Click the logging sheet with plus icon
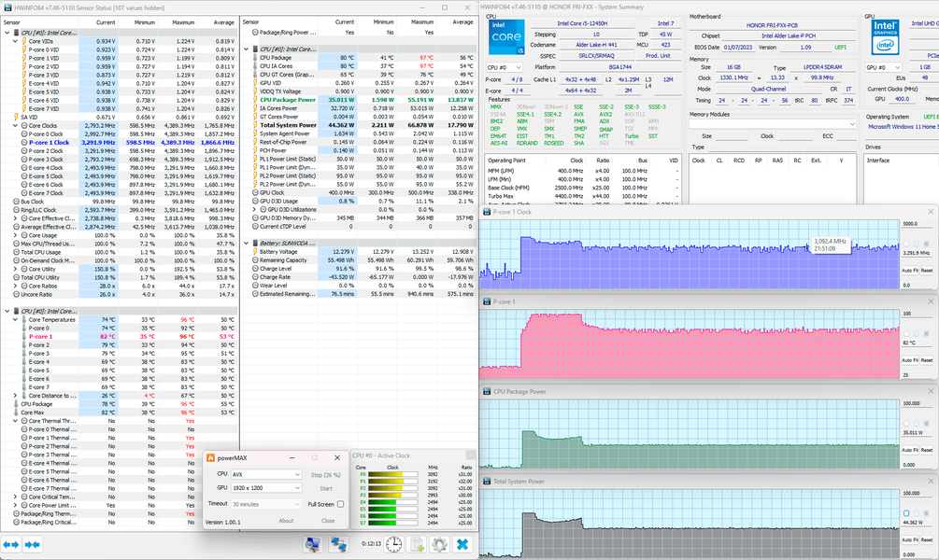This screenshot has width=939, height=560. 417,544
